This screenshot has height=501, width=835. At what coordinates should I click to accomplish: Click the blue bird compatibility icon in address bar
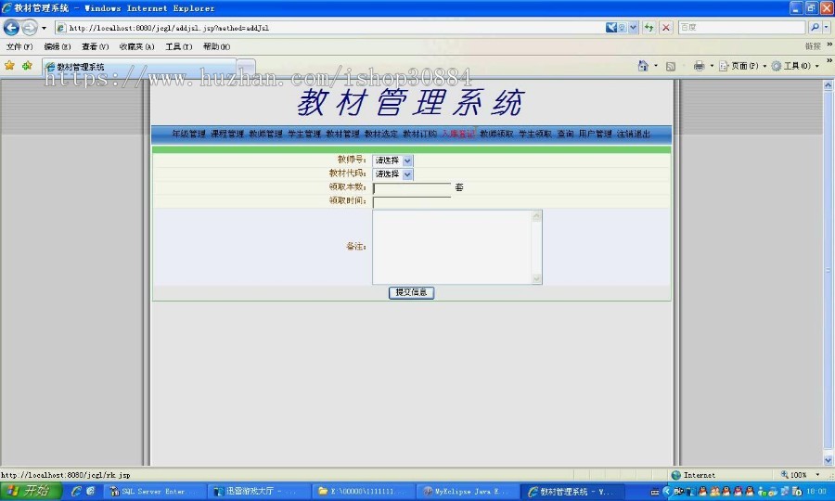[x=610, y=27]
